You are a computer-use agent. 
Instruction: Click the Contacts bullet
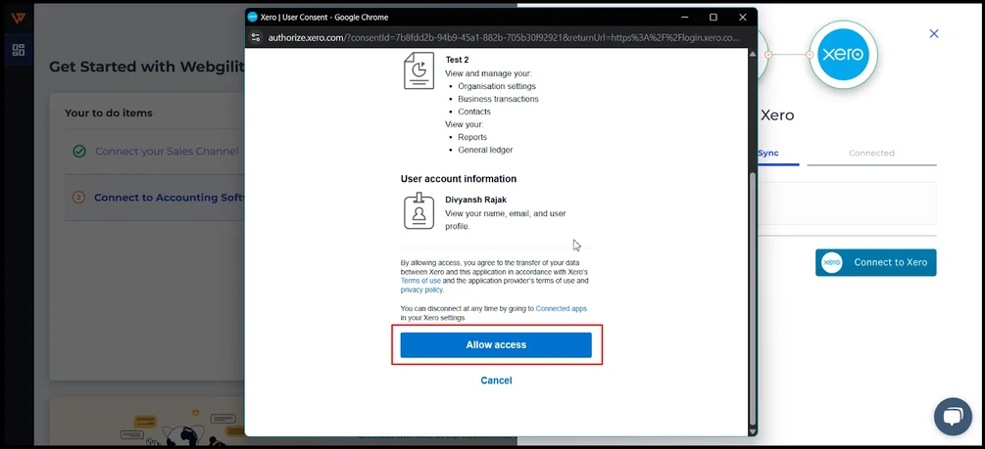[x=474, y=112]
